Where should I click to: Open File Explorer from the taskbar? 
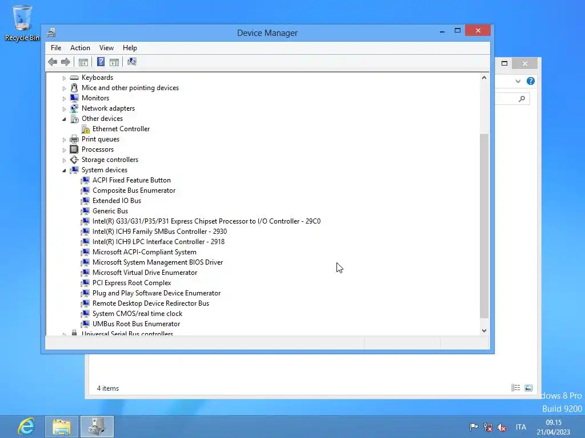[62, 427]
